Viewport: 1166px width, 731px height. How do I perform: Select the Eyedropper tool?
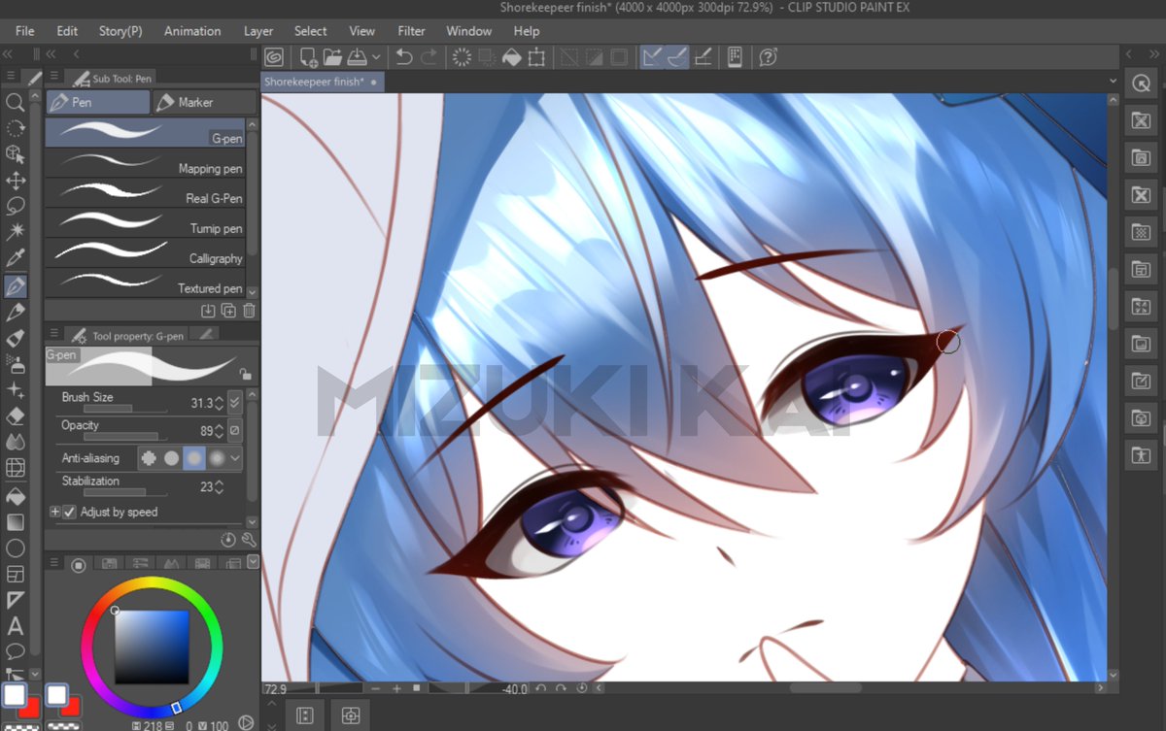(15, 258)
